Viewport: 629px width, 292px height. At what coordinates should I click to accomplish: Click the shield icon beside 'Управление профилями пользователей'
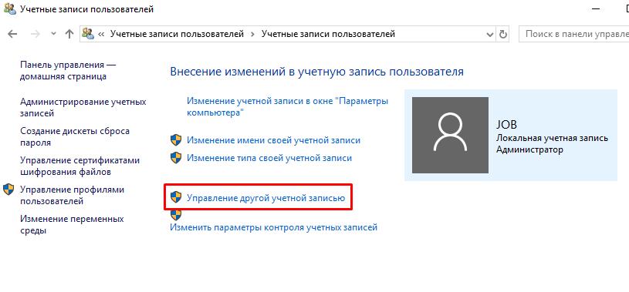8,190
